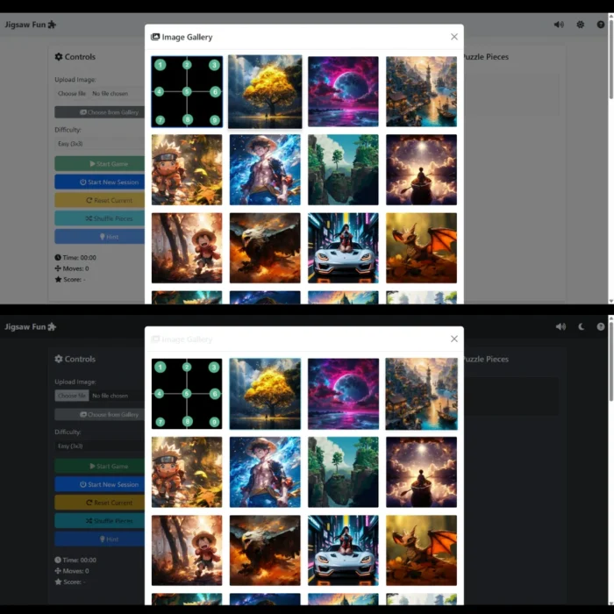The image size is (614, 614).
Task: Select rowboat under glowing clouds thumbnail, light-theme gallery
Action: click(x=421, y=170)
